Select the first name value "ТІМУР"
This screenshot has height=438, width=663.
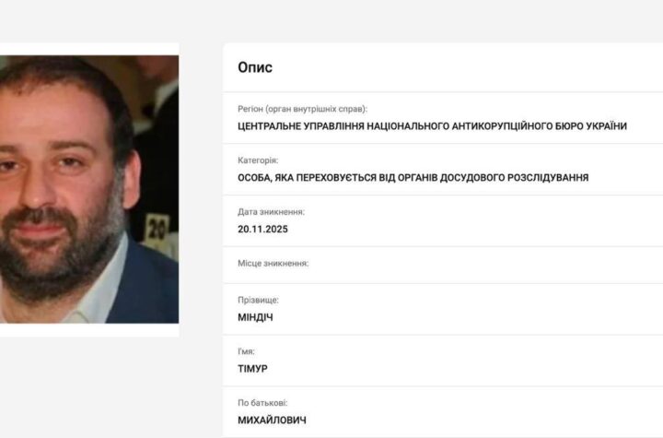[x=252, y=369]
